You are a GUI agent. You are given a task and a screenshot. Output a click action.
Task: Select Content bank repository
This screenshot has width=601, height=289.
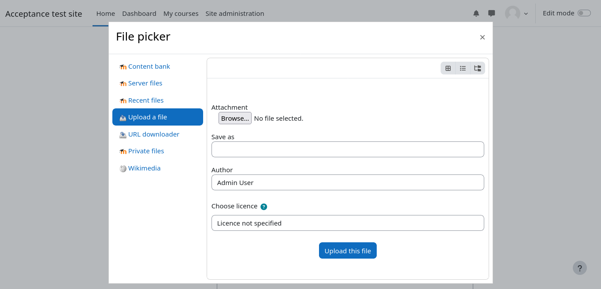pyautogui.click(x=149, y=67)
